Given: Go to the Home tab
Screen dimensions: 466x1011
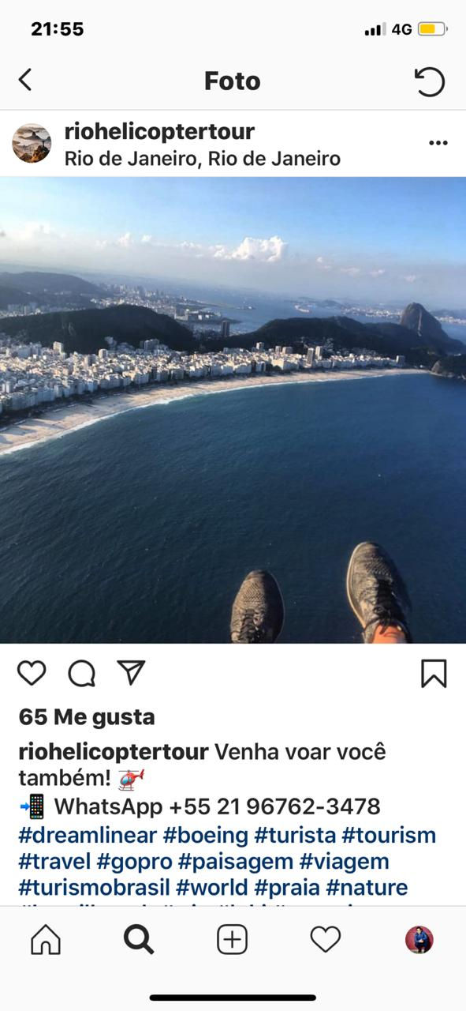Looking at the screenshot, I should point(45,940).
